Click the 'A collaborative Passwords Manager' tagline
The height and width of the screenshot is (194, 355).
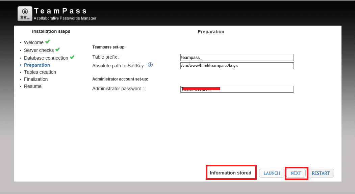pyautogui.click(x=65, y=18)
